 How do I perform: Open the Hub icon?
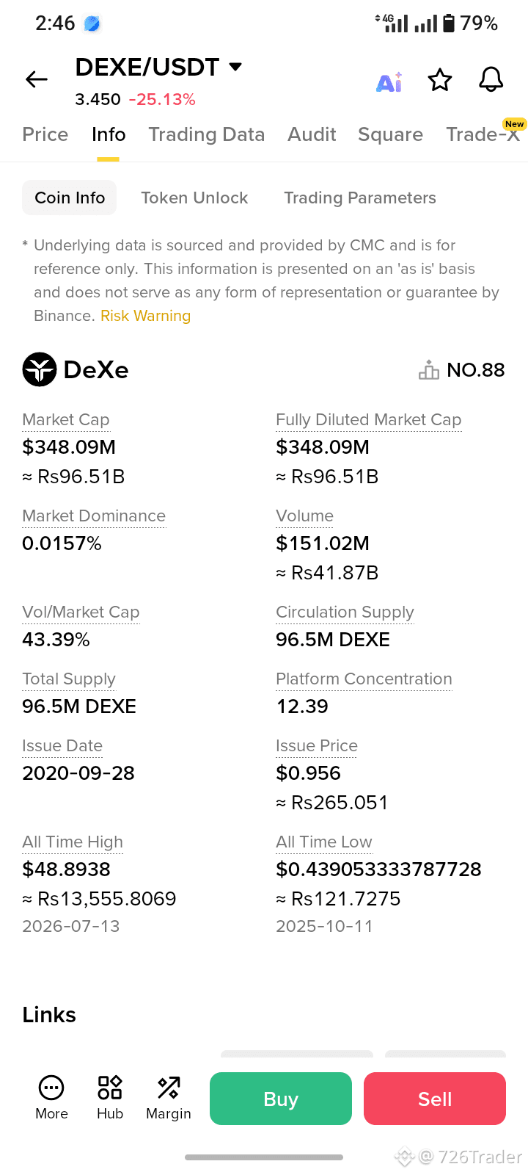[110, 1087]
